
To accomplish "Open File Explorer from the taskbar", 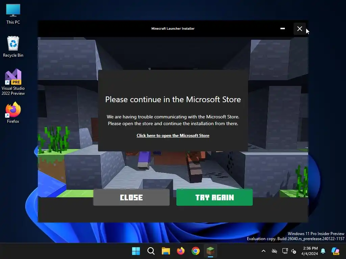I will pyautogui.click(x=166, y=251).
